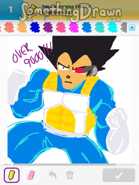
Task: Pick the cyan color swatch
Action: (112, 27)
